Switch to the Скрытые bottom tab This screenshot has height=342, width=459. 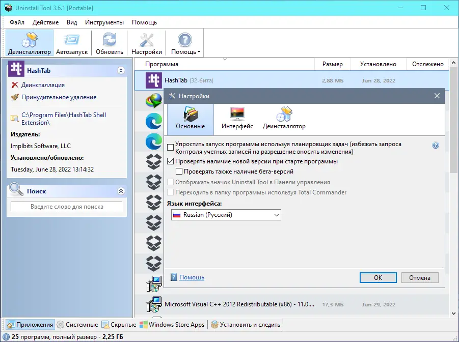[x=119, y=325]
